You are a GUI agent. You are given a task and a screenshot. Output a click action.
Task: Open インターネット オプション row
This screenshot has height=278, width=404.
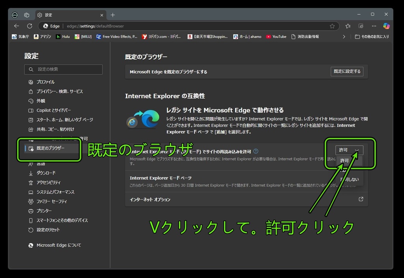point(246,199)
